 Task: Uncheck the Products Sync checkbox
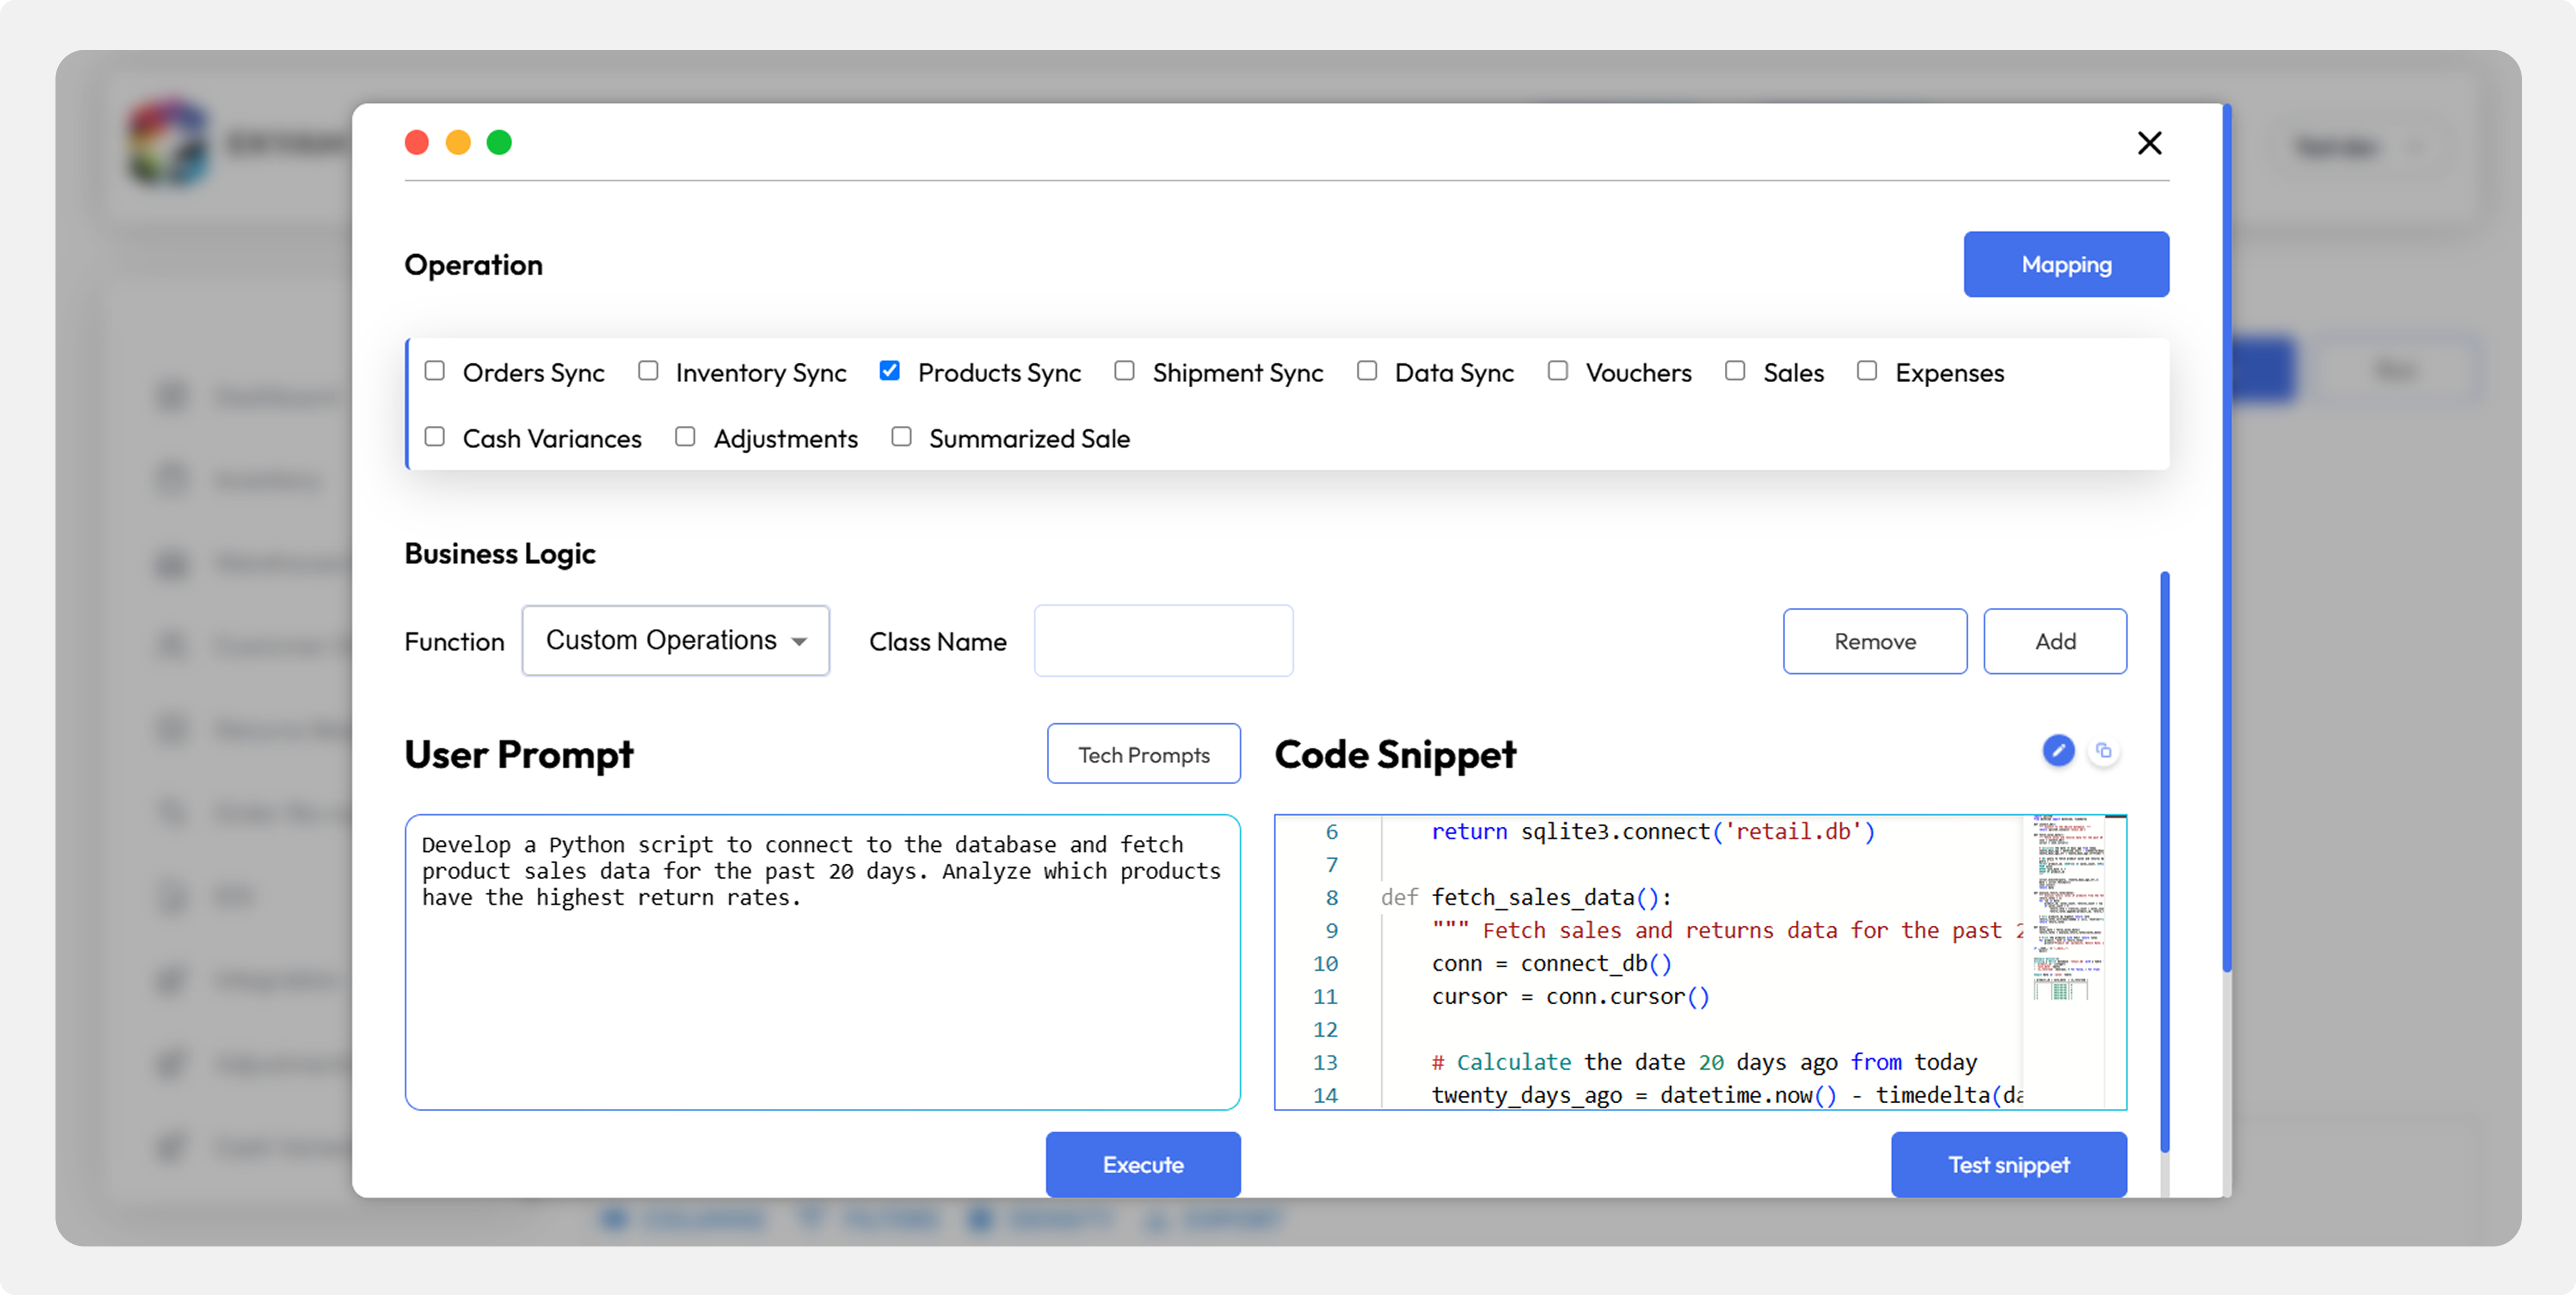[x=889, y=371]
